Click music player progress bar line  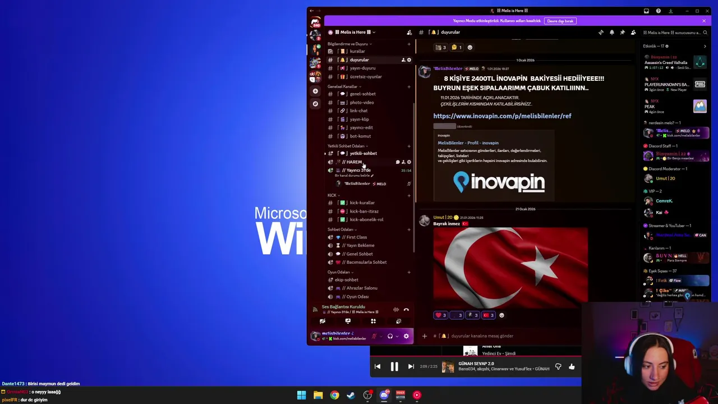tap(476, 357)
